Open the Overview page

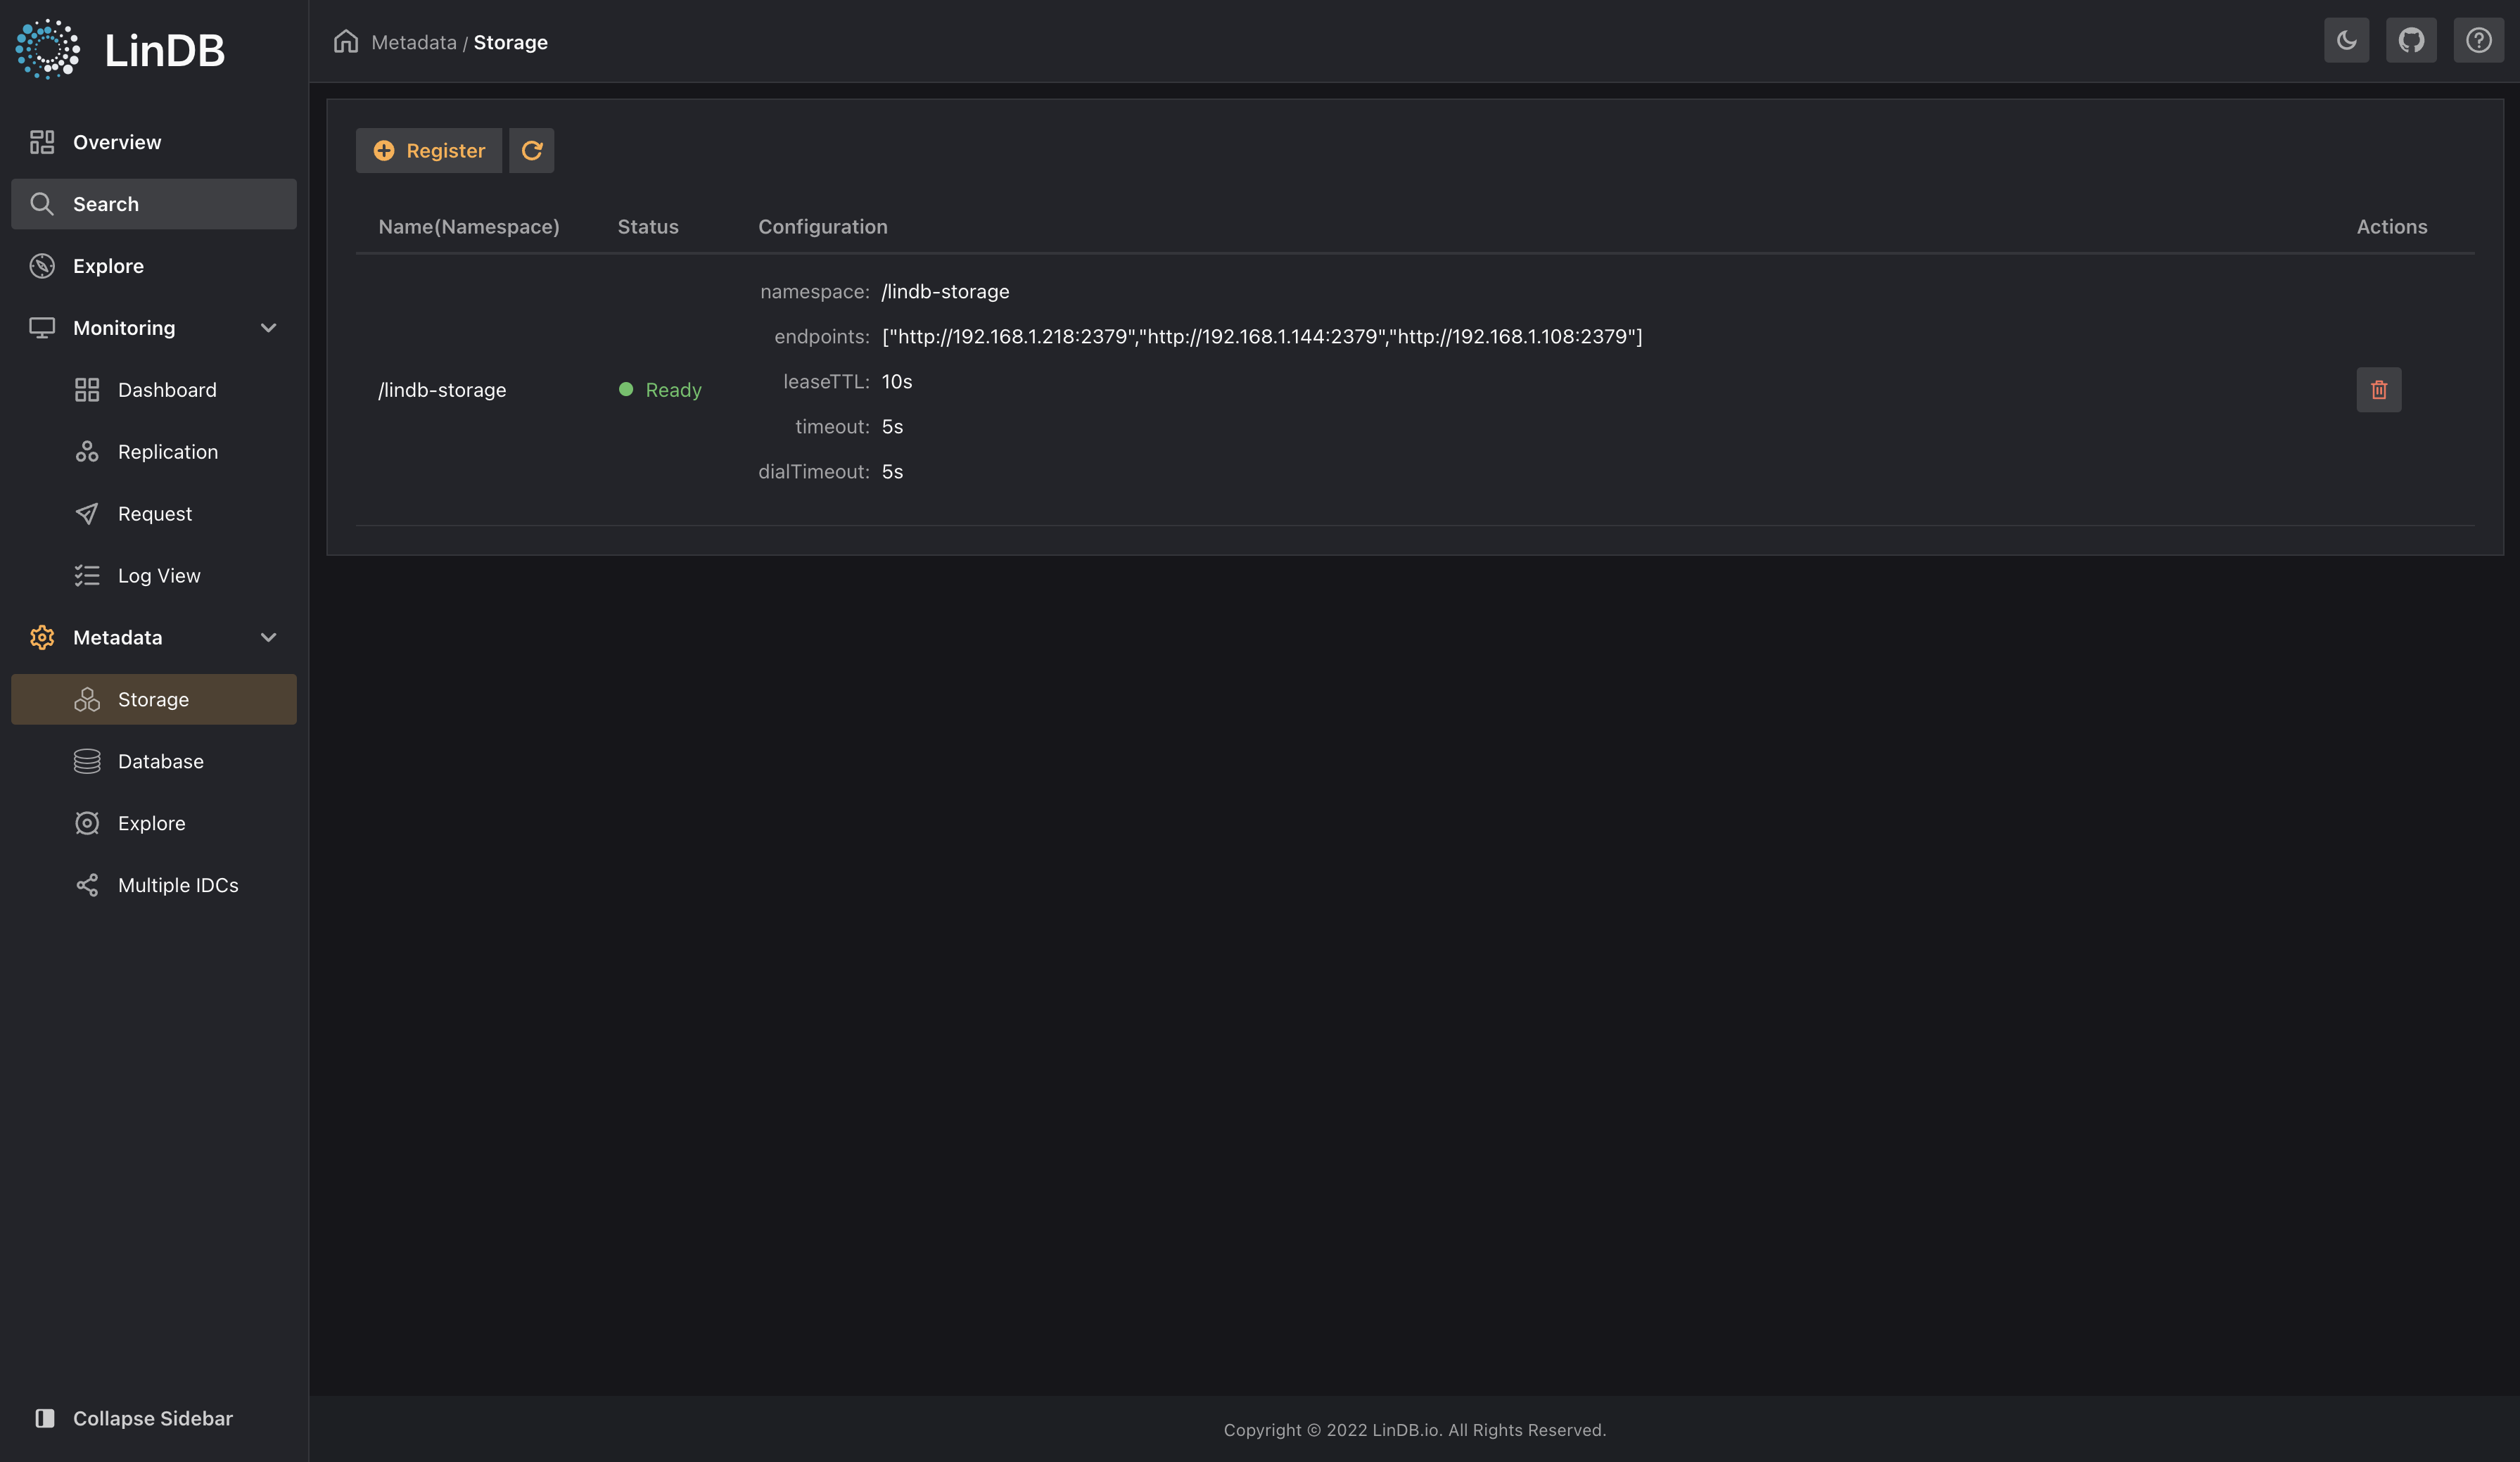coord(117,142)
